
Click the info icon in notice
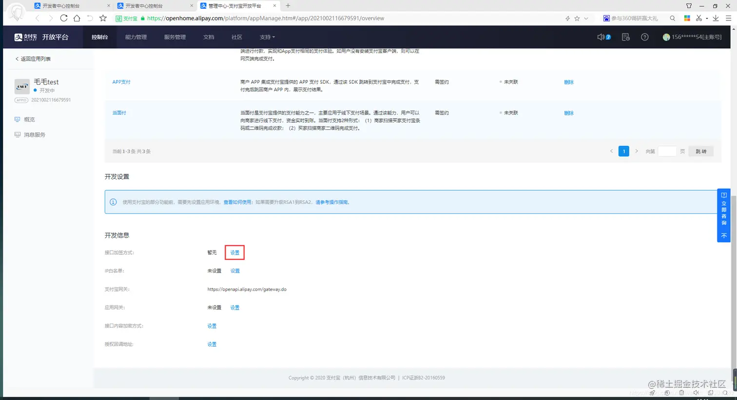click(x=113, y=202)
